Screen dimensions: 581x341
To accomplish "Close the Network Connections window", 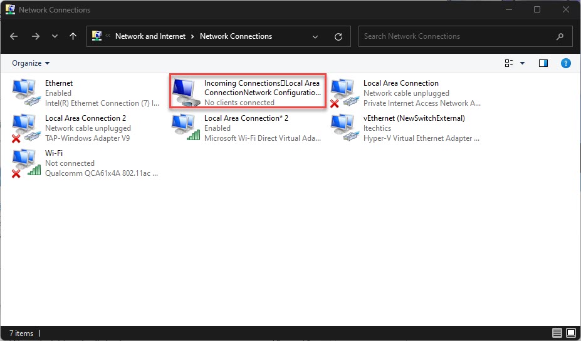I will click(566, 9).
